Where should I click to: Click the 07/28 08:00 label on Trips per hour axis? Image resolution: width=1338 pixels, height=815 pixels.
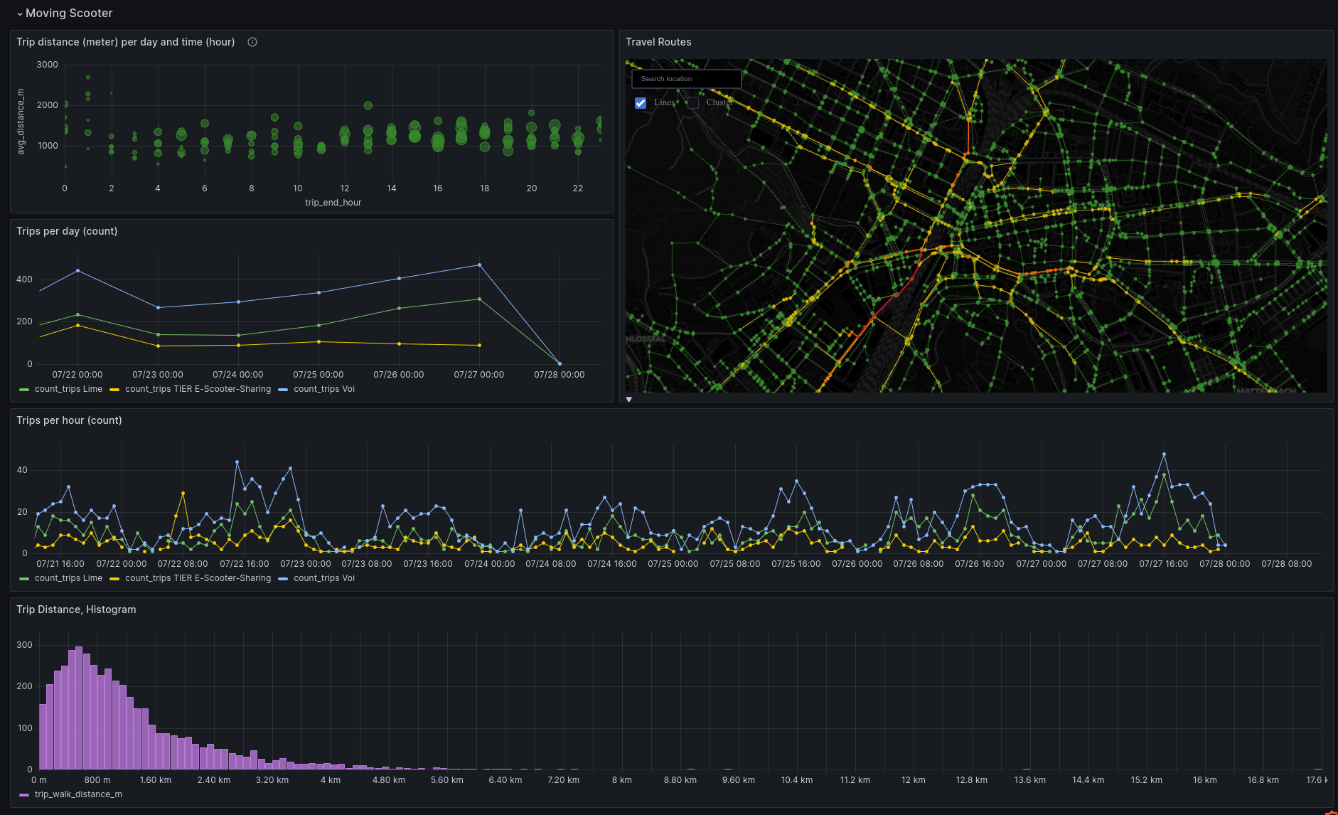click(1286, 564)
